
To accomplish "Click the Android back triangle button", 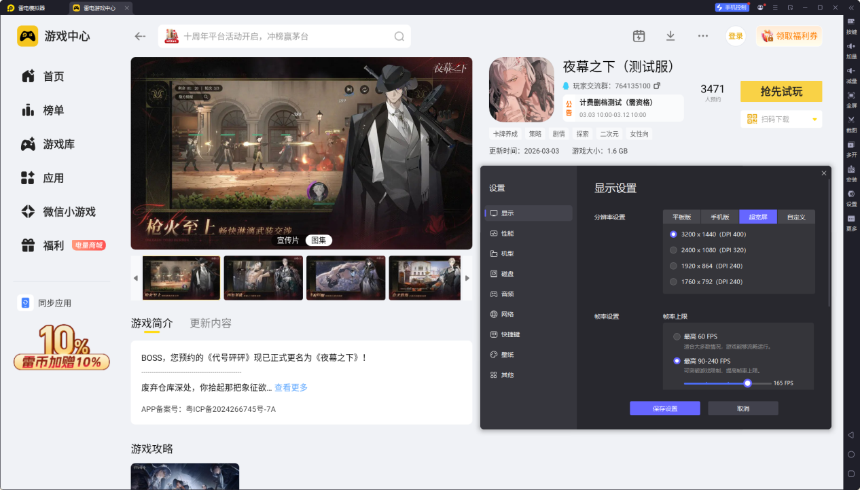I will click(x=850, y=434).
